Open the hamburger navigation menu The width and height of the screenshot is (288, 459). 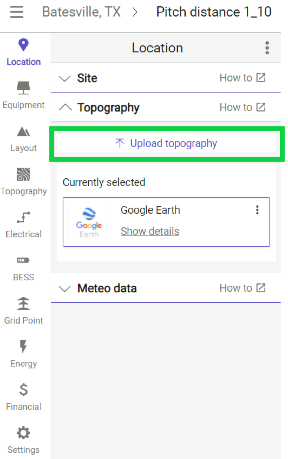[17, 12]
